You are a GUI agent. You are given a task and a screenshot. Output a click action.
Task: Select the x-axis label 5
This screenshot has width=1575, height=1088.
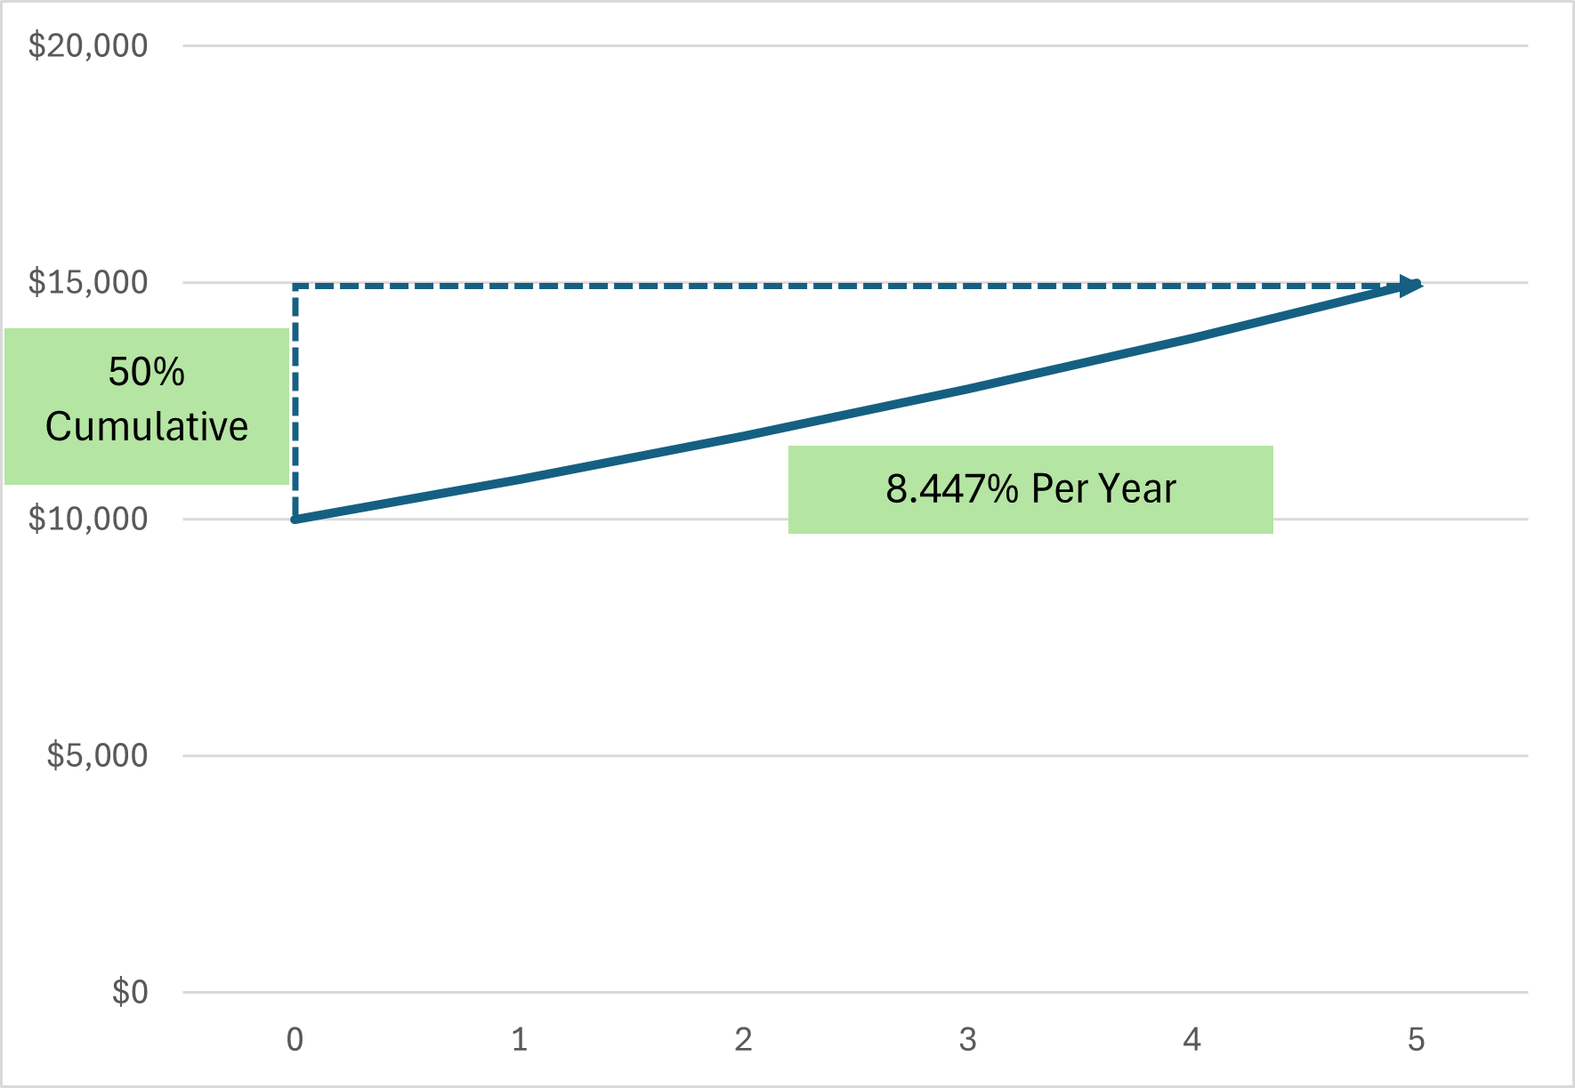point(1417,1039)
